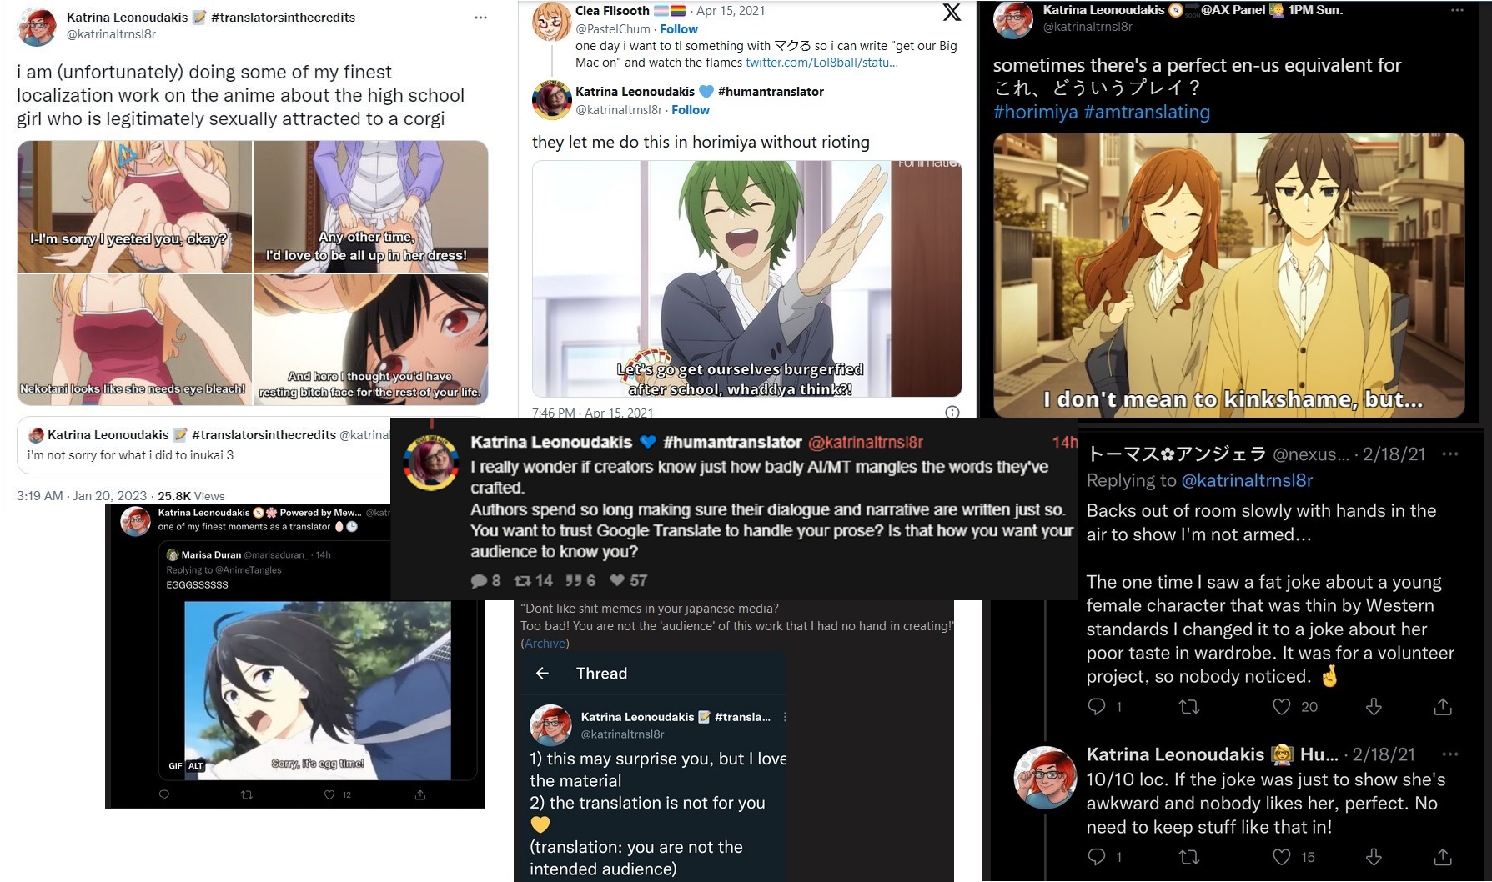Follow @katrinaltrnsl8r under humantranslator tweet

[x=691, y=110]
